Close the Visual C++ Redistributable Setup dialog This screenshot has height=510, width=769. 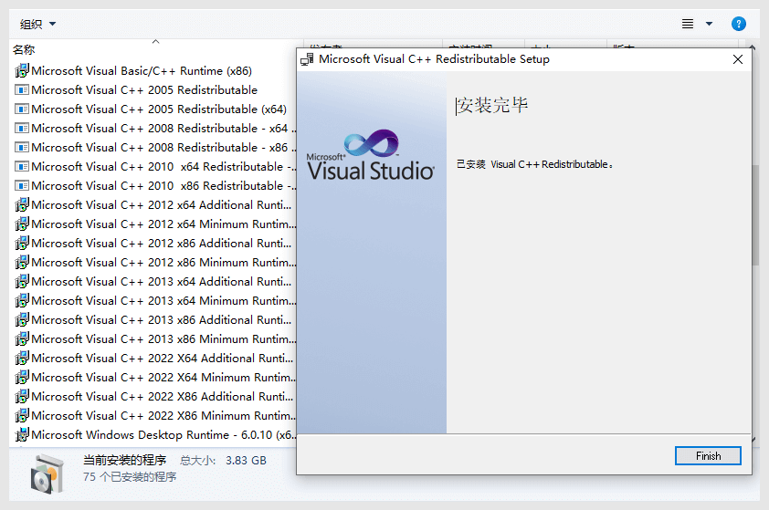tap(738, 59)
